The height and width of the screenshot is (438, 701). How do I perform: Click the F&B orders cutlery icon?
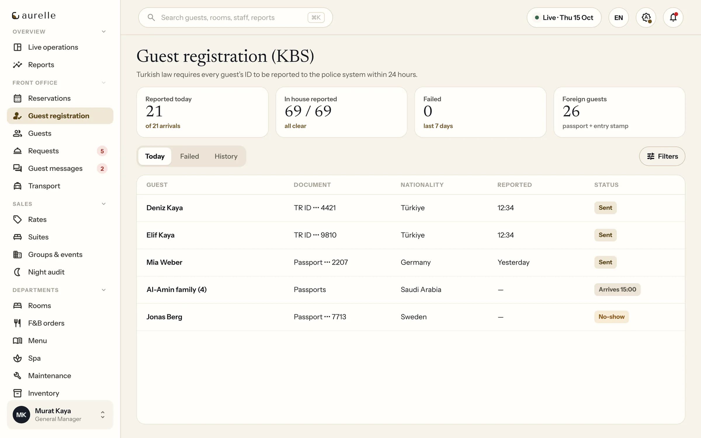tap(18, 323)
